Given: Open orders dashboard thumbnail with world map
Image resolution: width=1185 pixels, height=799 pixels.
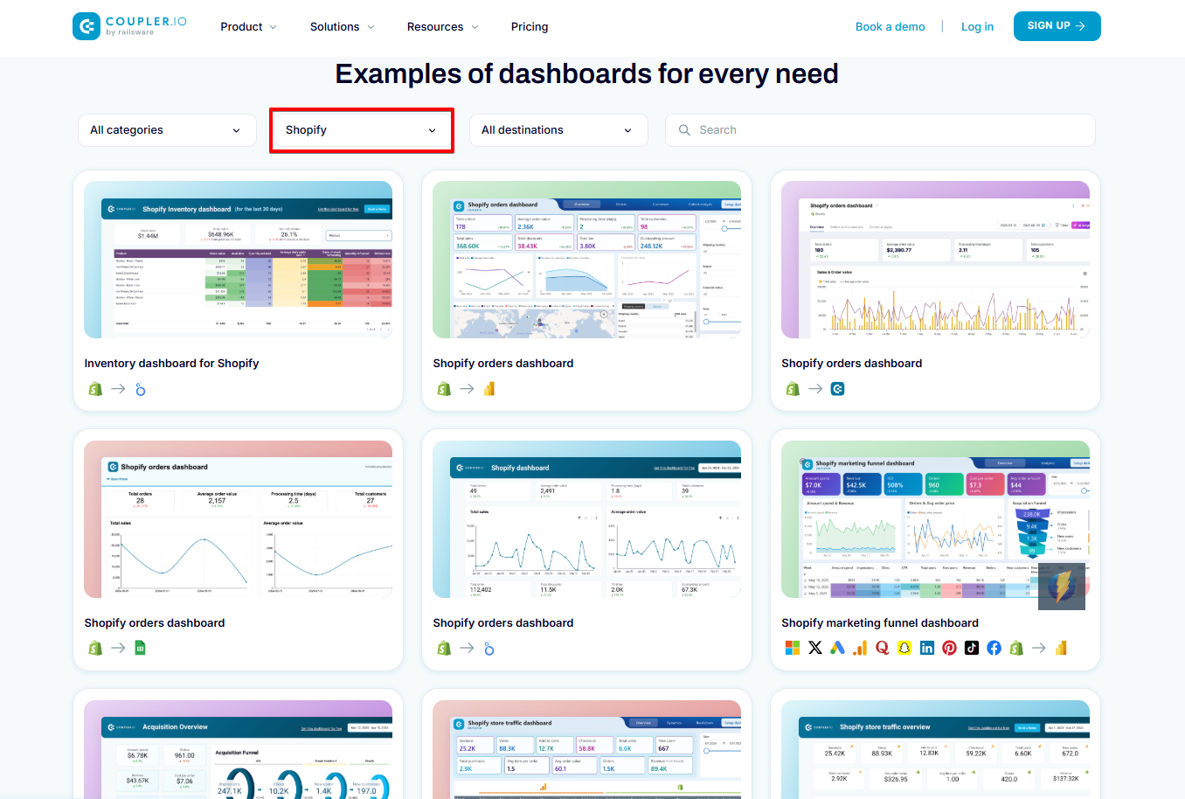Looking at the screenshot, I should [586, 260].
